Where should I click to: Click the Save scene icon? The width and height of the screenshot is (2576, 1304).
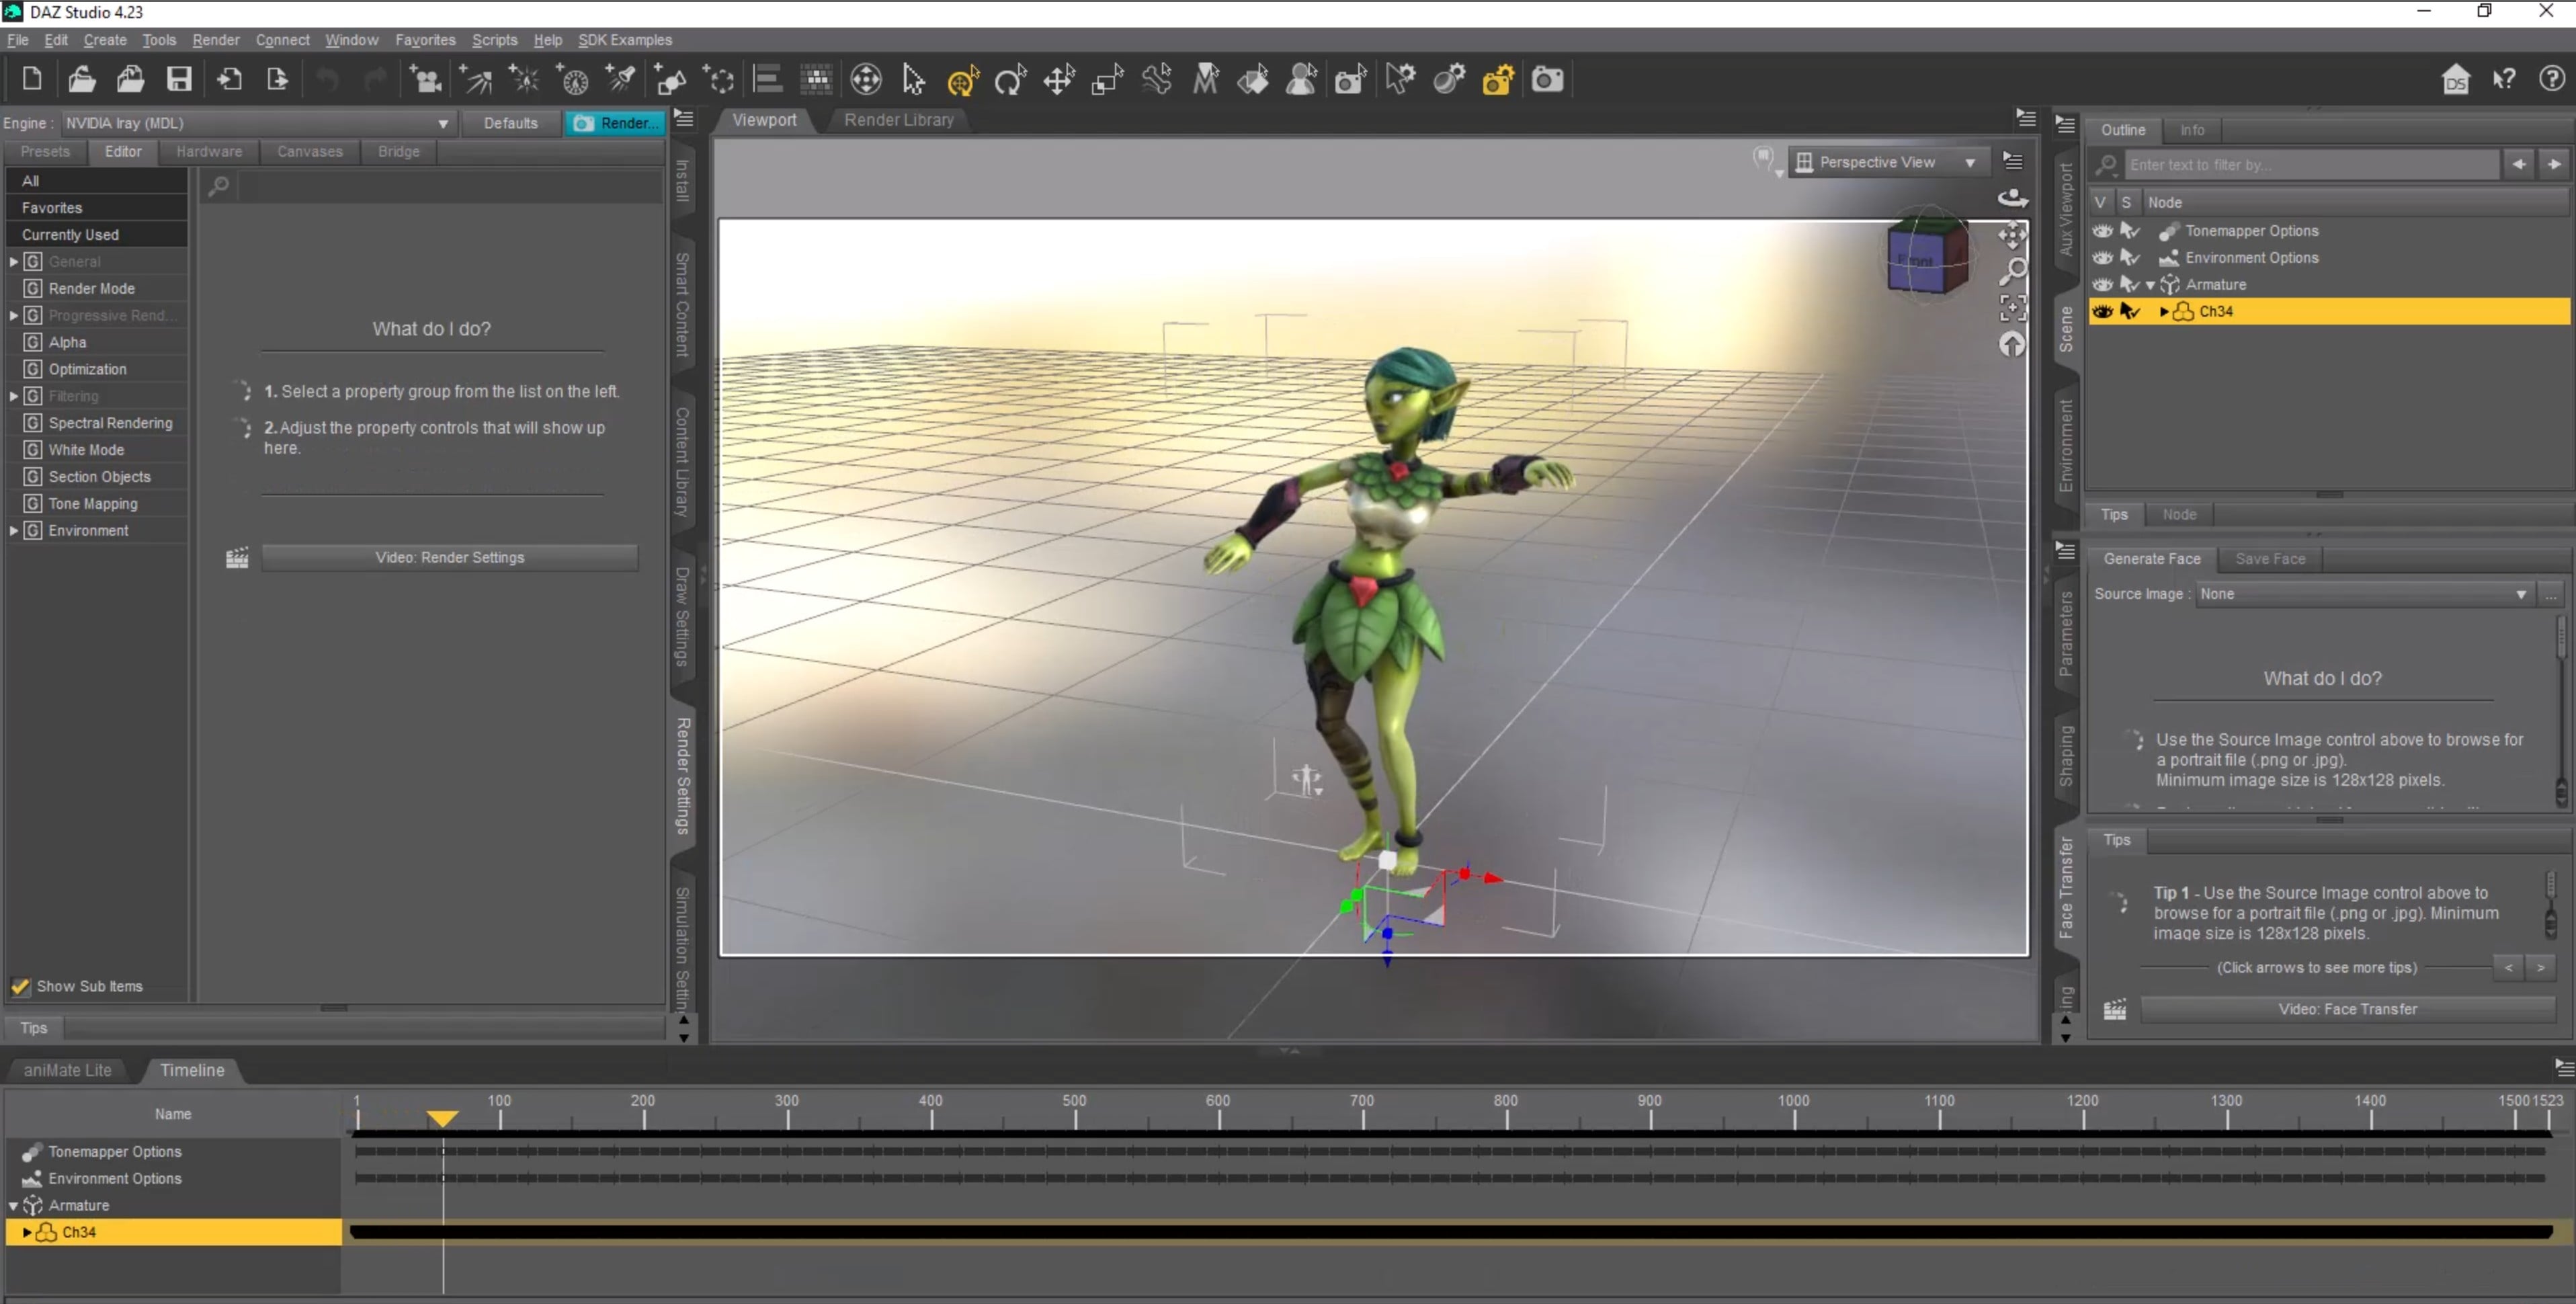point(180,80)
